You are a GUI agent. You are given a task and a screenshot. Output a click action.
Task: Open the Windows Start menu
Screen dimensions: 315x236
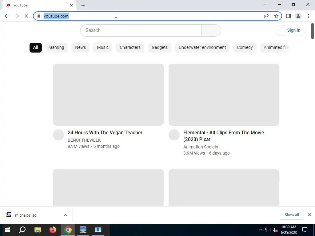7,230
